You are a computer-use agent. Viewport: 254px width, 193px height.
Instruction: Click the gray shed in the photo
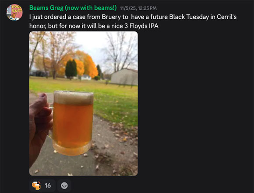pos(124,77)
